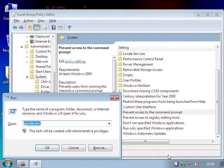Viewport: 224px width, 168px height.
Task: Click the Deployed Printers icon in tree
Action: click(x=32, y=36)
